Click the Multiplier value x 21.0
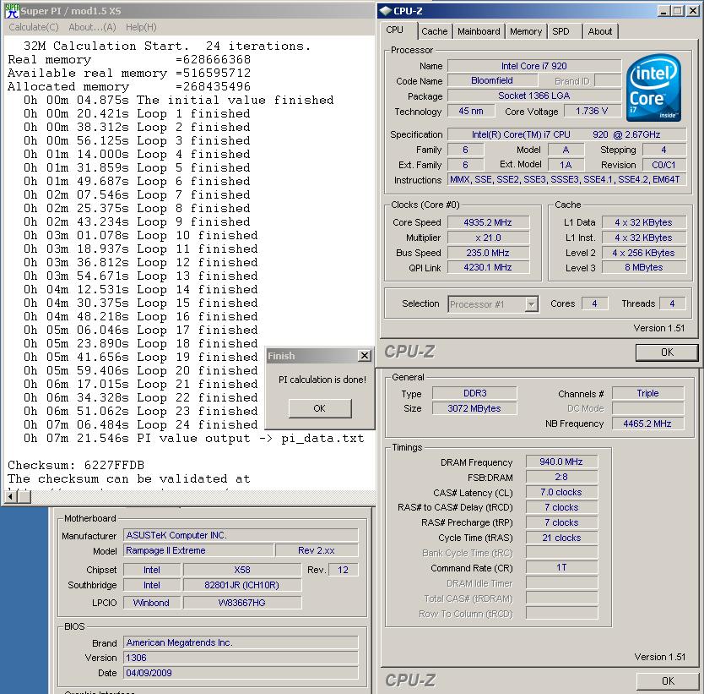704x694 pixels. click(x=488, y=238)
